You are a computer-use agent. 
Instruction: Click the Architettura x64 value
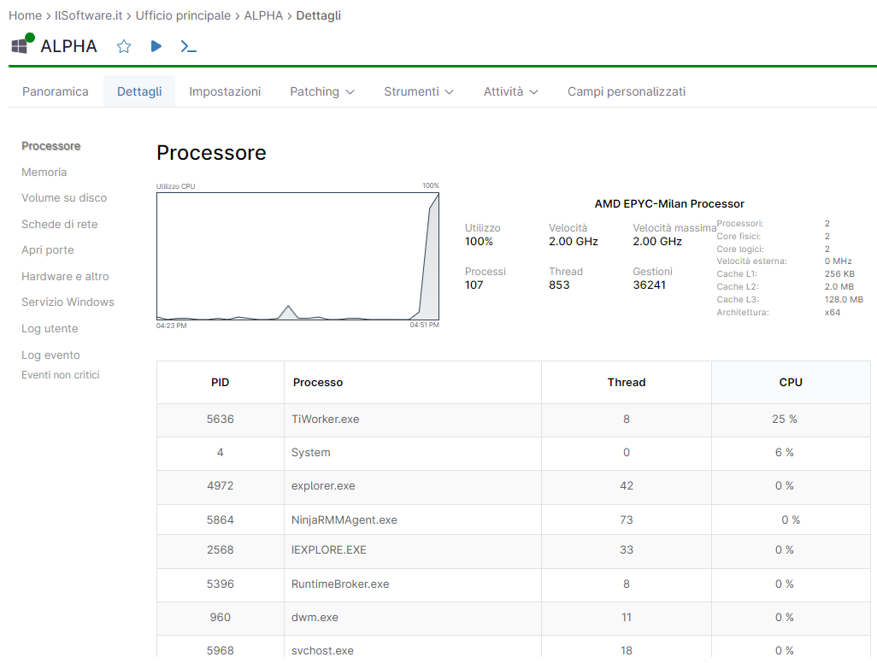point(833,313)
